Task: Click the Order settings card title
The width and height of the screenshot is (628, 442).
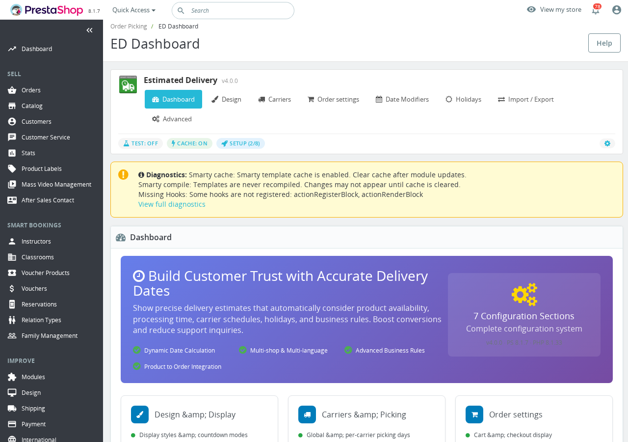Action: [516, 414]
